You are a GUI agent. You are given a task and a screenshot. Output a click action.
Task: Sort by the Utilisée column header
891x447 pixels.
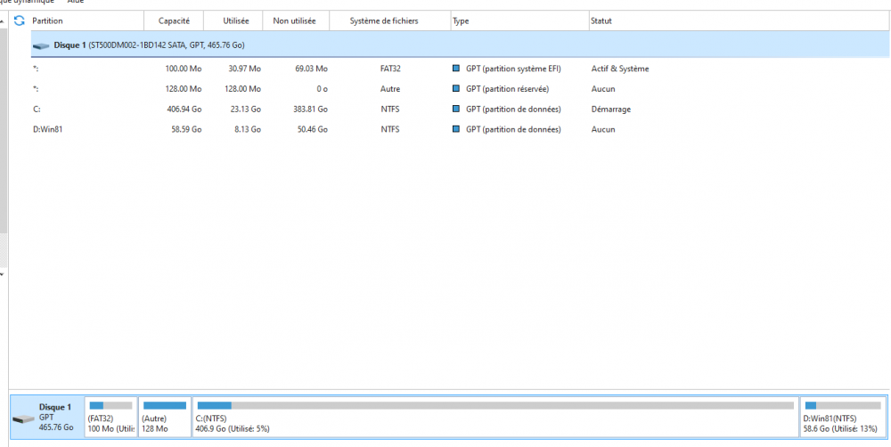236,20
